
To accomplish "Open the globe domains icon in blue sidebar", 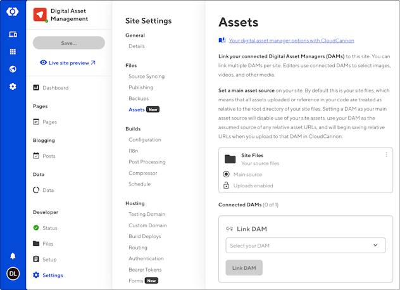I will click(x=13, y=69).
